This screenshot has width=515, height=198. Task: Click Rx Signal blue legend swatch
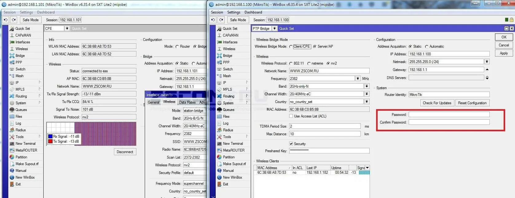point(50,137)
